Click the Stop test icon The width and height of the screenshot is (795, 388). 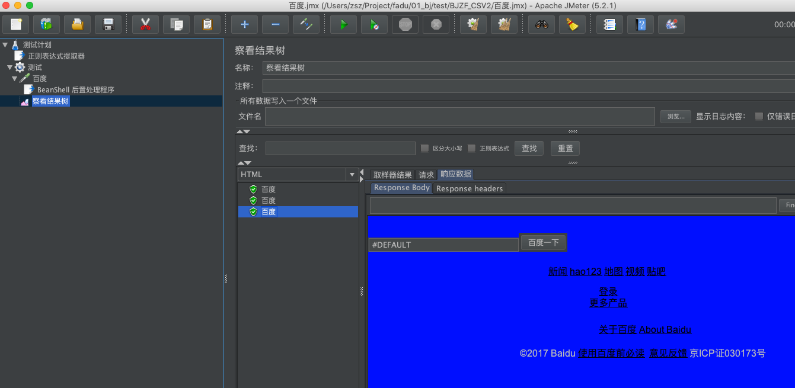[x=405, y=24]
